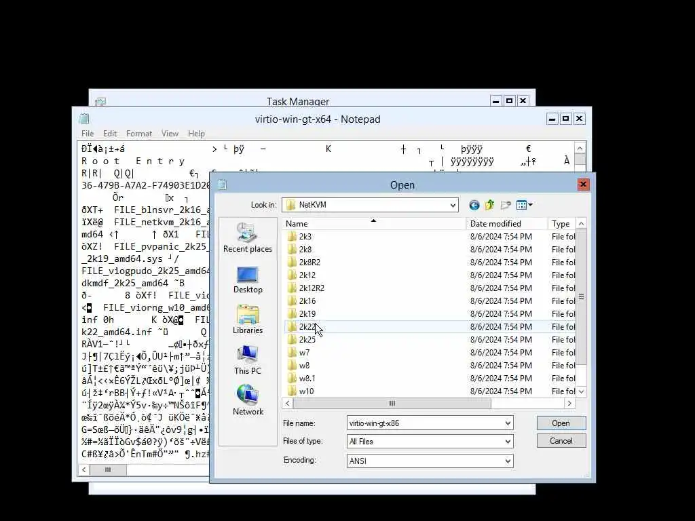The image size is (695, 521).
Task: Click Notepad horizontal scrollbar thumb
Action: pos(108,469)
